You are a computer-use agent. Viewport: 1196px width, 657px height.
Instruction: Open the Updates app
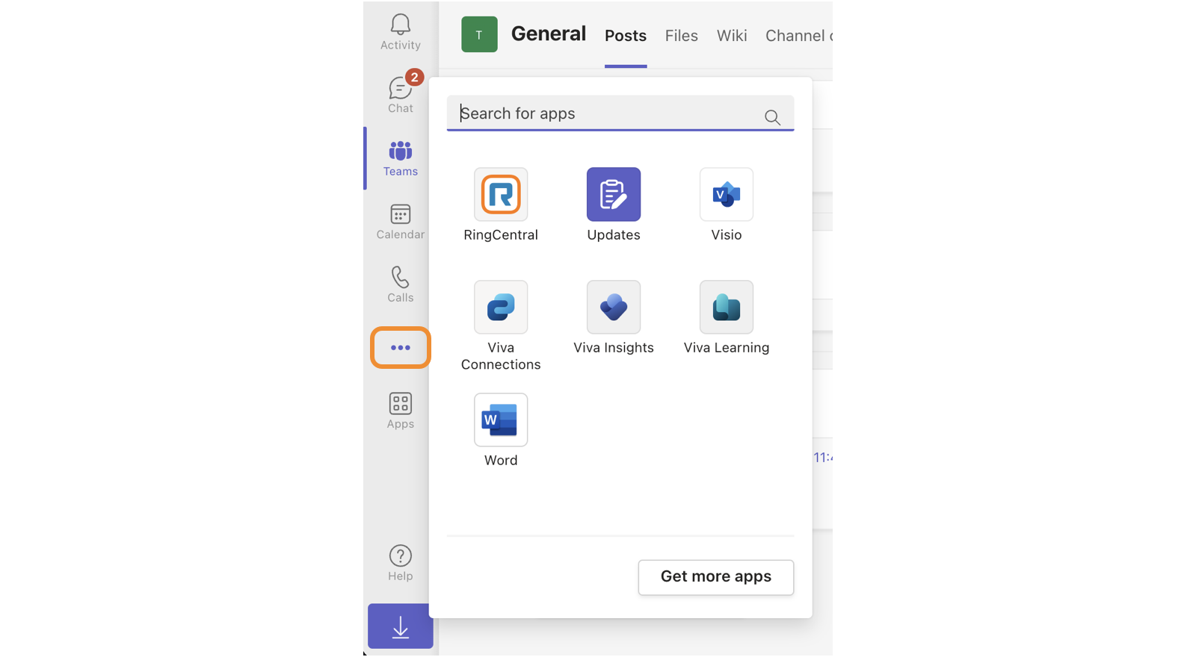coord(614,194)
